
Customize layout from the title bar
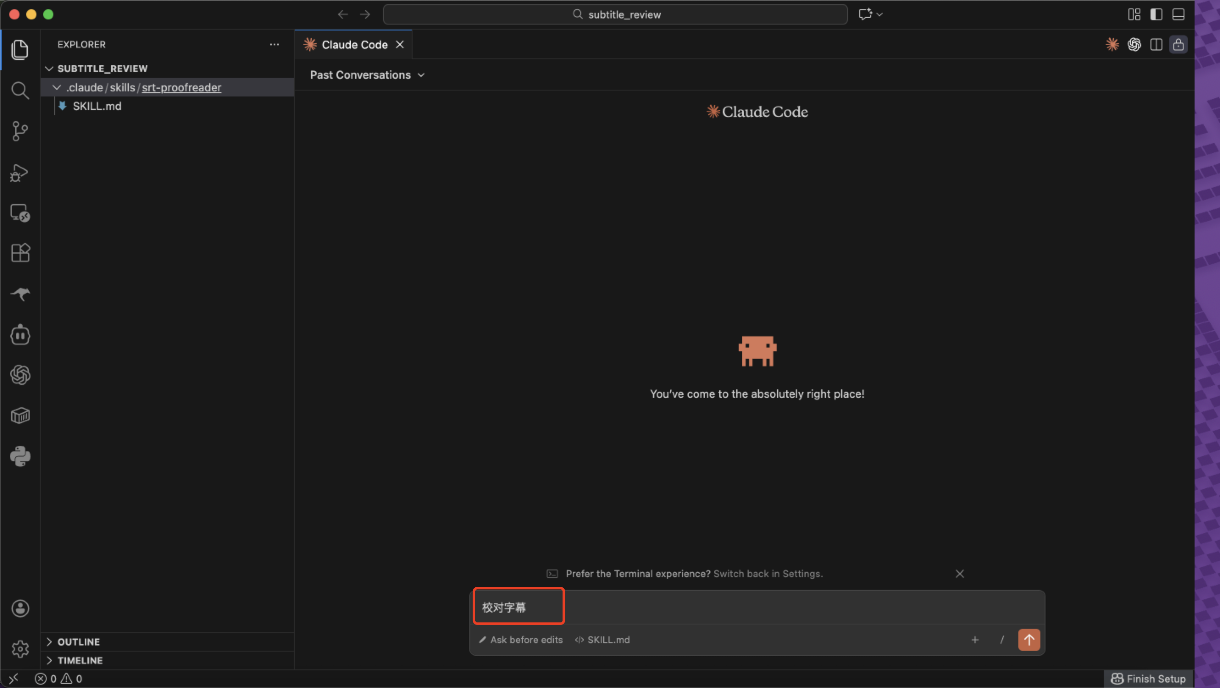[1134, 15]
